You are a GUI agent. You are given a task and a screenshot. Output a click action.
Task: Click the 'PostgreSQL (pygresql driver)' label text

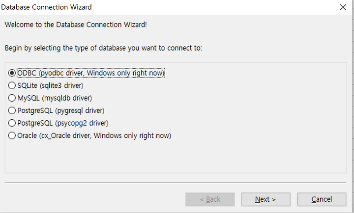pyautogui.click(x=61, y=110)
